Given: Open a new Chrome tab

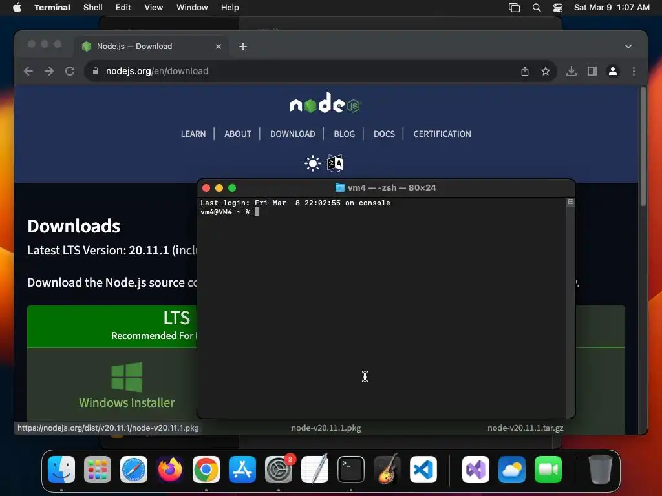Looking at the screenshot, I should pos(243,46).
